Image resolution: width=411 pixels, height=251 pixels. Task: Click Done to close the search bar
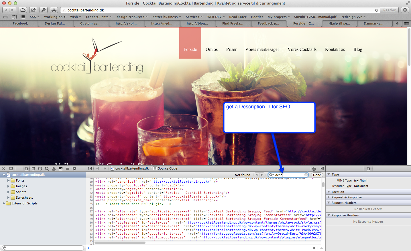click(x=317, y=175)
